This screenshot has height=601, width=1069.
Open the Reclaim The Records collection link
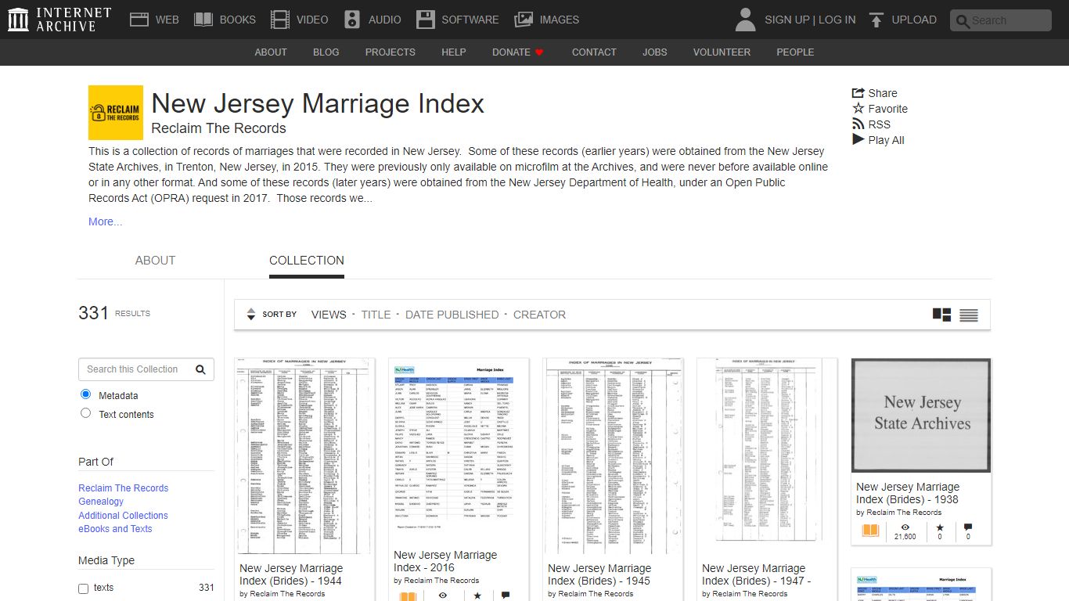click(x=124, y=488)
